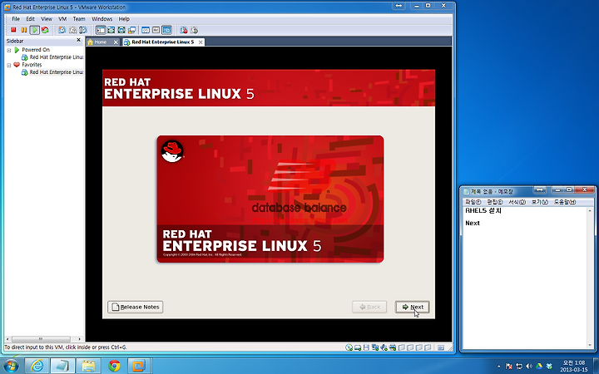
Task: Click the floppy drive status bar icon
Action: click(x=366, y=347)
